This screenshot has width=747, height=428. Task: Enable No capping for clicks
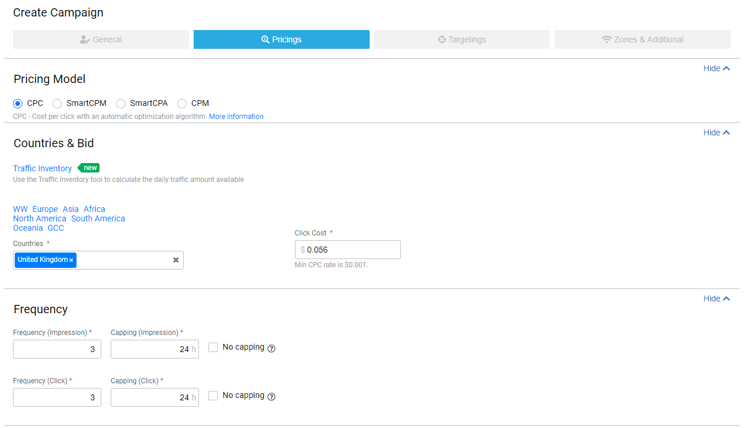click(213, 396)
